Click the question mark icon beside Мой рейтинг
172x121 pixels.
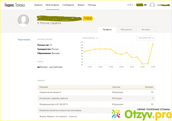coord(97,38)
